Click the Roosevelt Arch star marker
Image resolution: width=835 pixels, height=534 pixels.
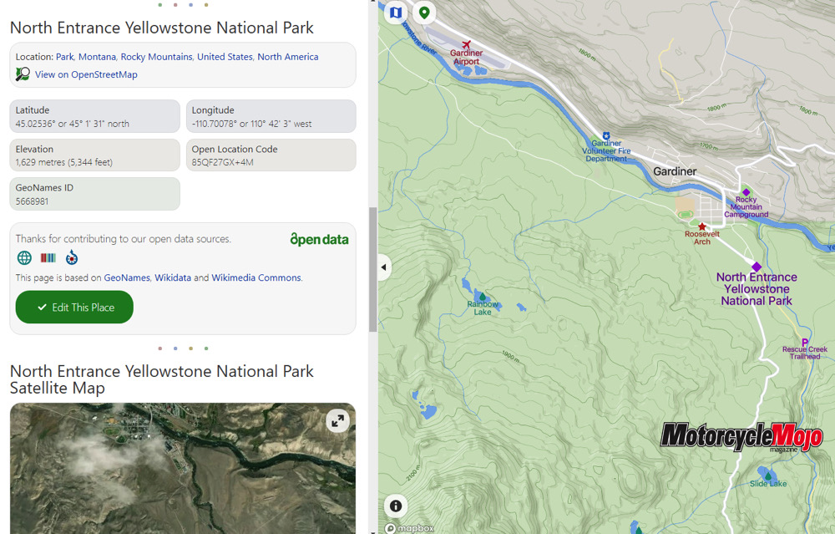click(x=701, y=226)
